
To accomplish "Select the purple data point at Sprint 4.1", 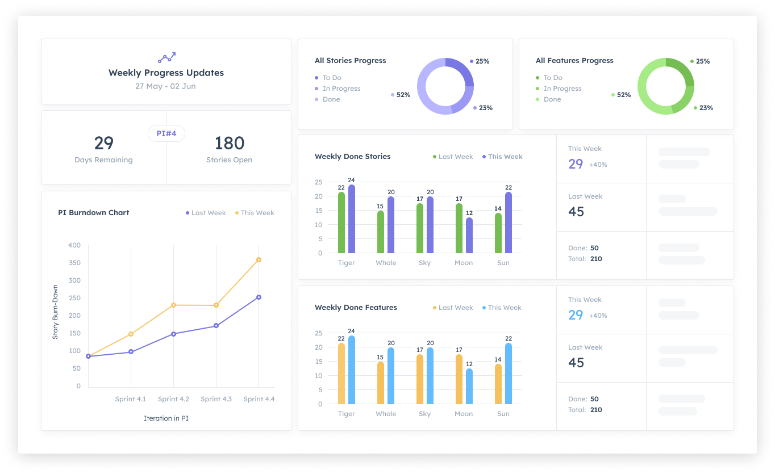I will click(131, 352).
